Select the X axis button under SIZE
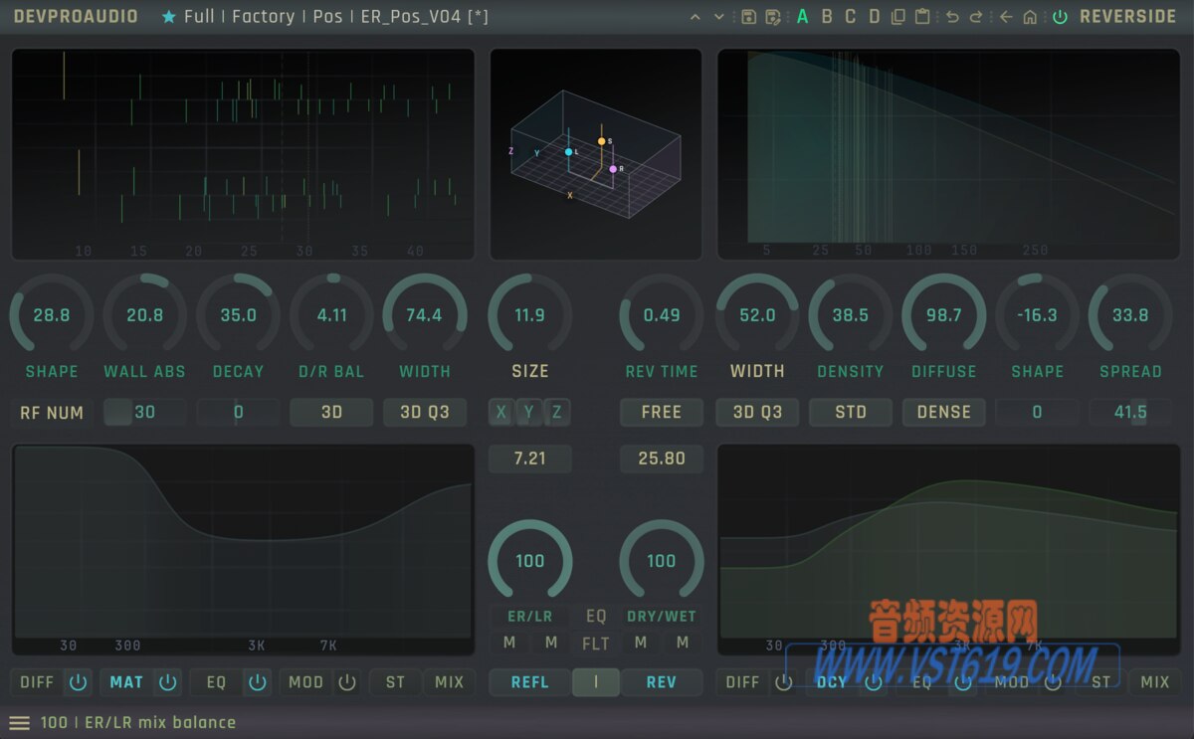 501,412
